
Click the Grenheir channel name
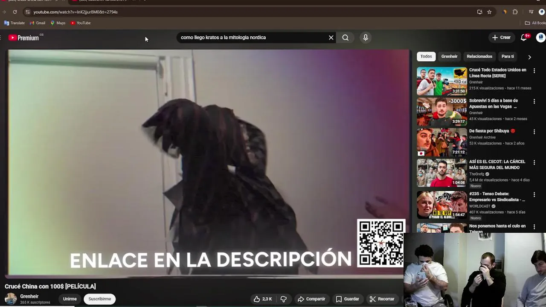coord(29,296)
